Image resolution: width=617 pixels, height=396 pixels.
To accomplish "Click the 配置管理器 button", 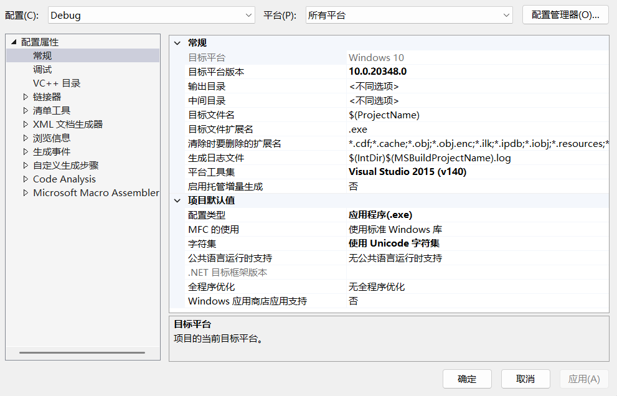I will click(565, 15).
